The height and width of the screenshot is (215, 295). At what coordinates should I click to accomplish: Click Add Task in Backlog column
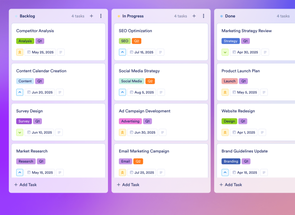click(x=25, y=184)
